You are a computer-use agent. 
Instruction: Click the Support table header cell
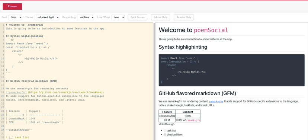[188, 112]
